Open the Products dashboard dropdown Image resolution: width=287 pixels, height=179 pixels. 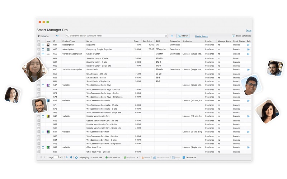[57, 36]
